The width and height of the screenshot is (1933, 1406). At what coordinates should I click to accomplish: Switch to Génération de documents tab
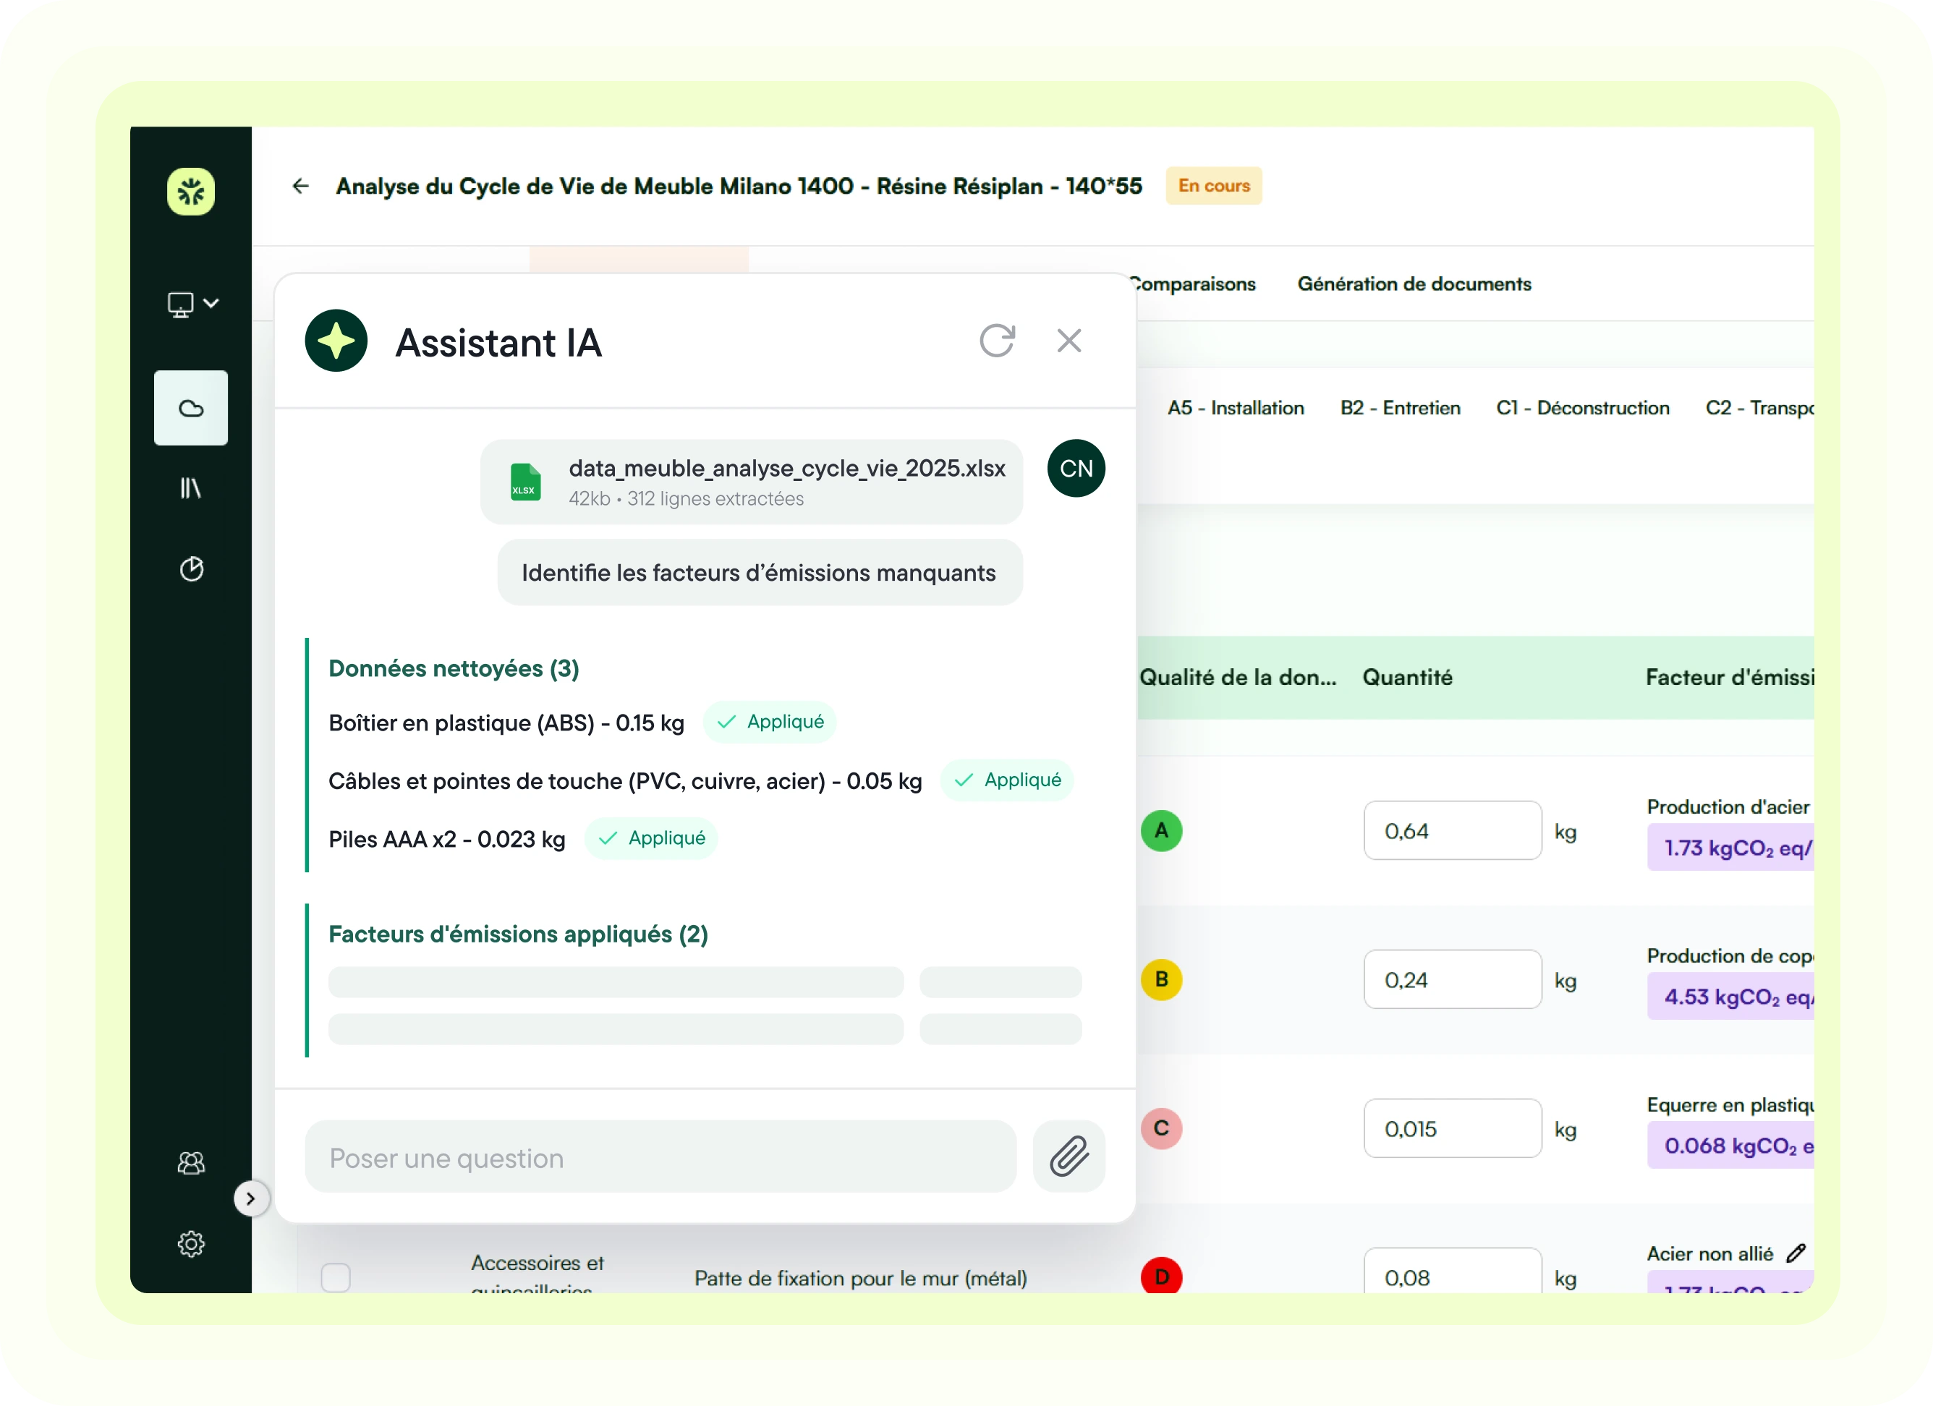1414,284
